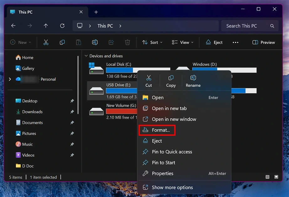Choose Open in new tab
The width and height of the screenshot is (289, 197).
[184, 108]
